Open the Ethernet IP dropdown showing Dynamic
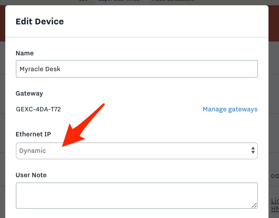Screen dimensions: 279x218 (137, 151)
